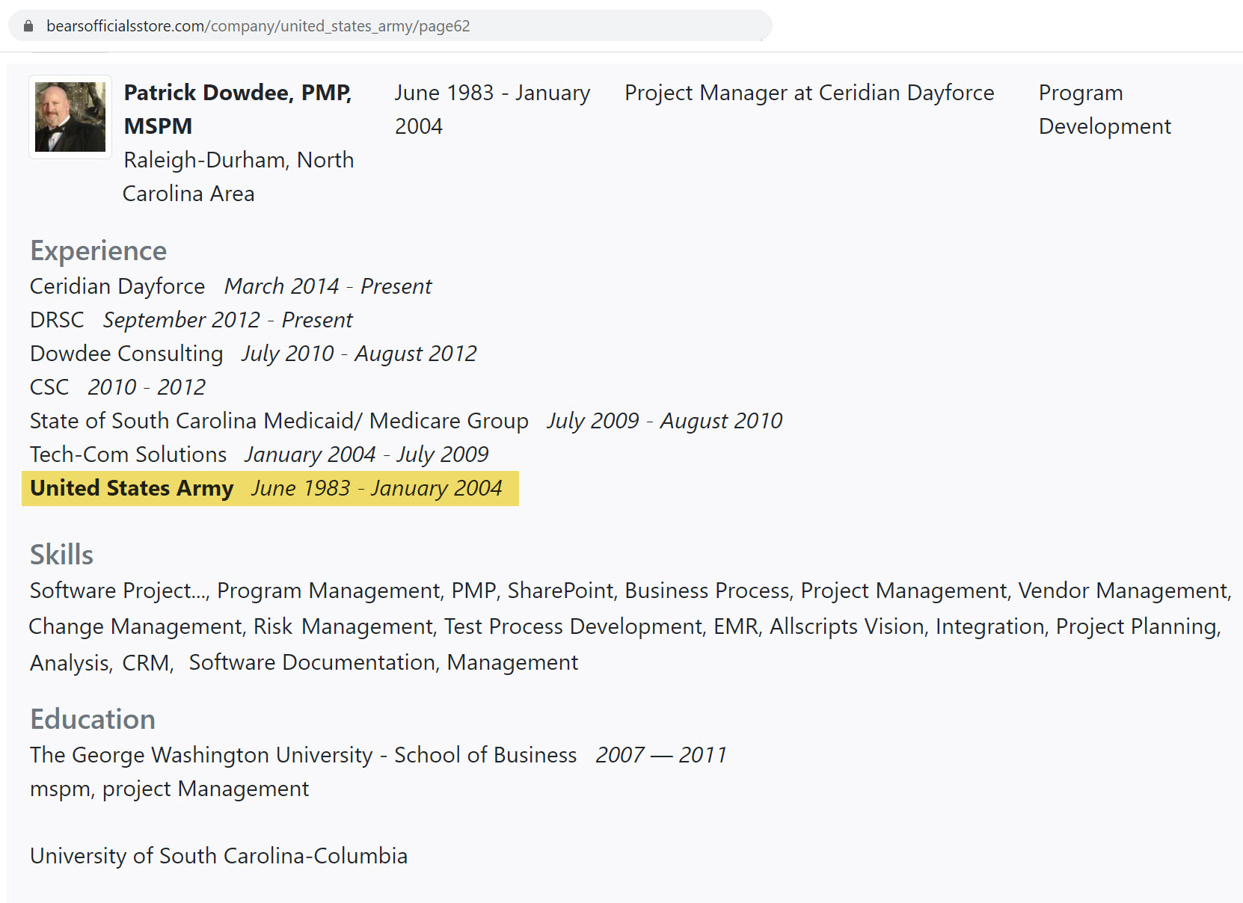Click the Tech-Com Solutions experience entry
Screen dimensions: 1243x903
[128, 454]
